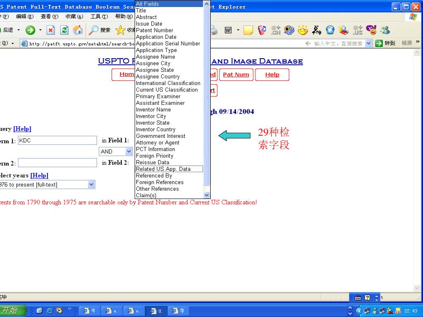Choose 'Patent Number' from field list
423x317 pixels.
[x=169, y=30]
